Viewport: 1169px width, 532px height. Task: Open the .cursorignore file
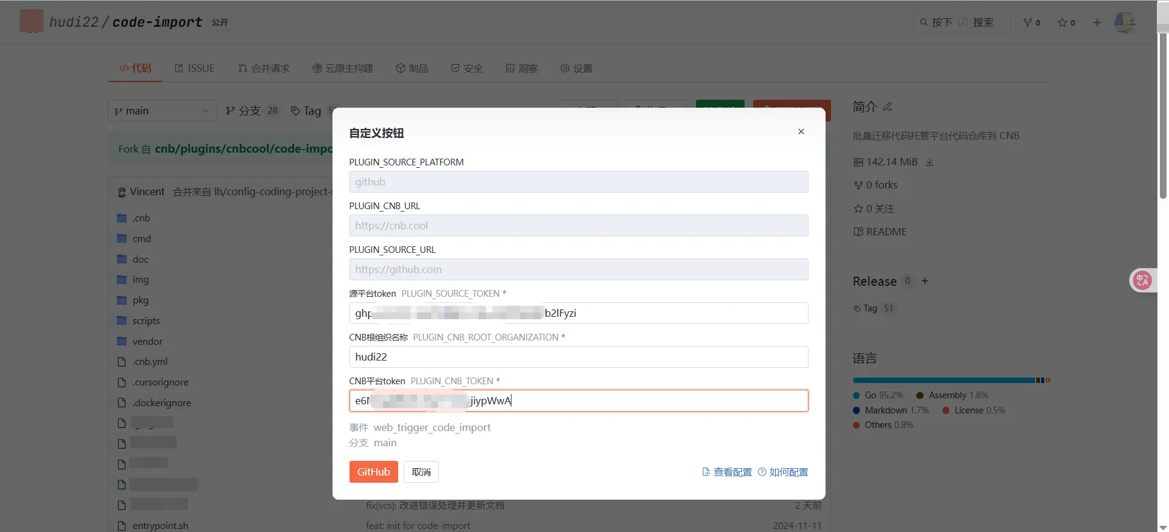pyautogui.click(x=161, y=382)
